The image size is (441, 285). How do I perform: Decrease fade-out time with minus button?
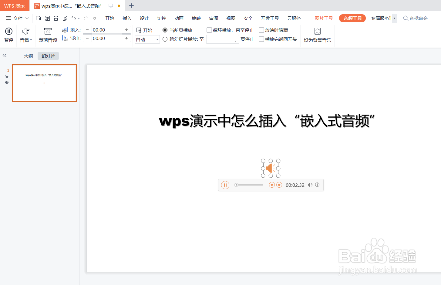click(87, 38)
